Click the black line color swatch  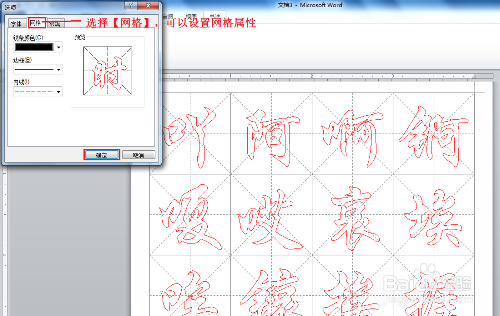coord(35,47)
